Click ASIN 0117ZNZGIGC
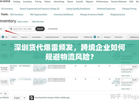This screenshot has height=104, width=139. click(25, 66)
